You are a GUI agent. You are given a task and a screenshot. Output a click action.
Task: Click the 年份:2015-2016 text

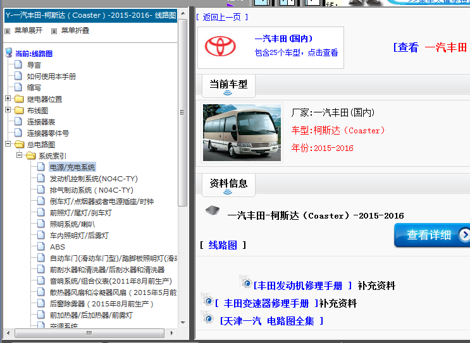tap(322, 148)
